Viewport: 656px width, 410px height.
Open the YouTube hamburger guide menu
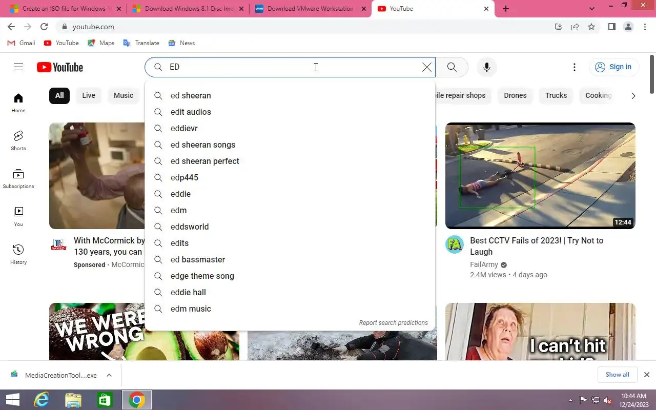(18, 67)
